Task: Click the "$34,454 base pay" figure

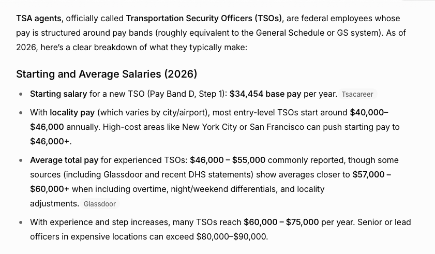Action: pos(265,94)
